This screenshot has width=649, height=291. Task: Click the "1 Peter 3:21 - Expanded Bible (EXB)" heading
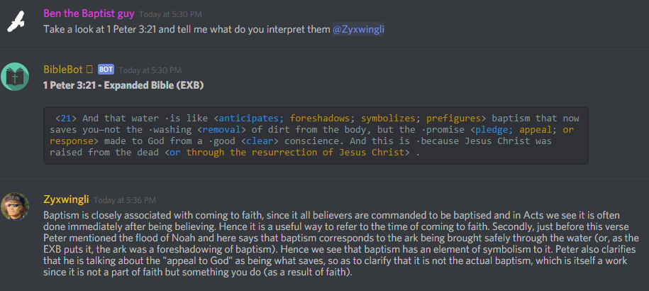point(123,85)
